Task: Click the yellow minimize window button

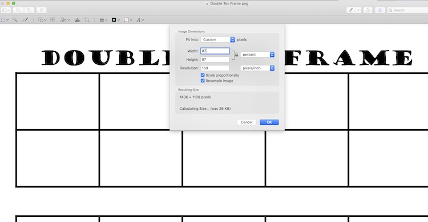Action: click(8, 3)
